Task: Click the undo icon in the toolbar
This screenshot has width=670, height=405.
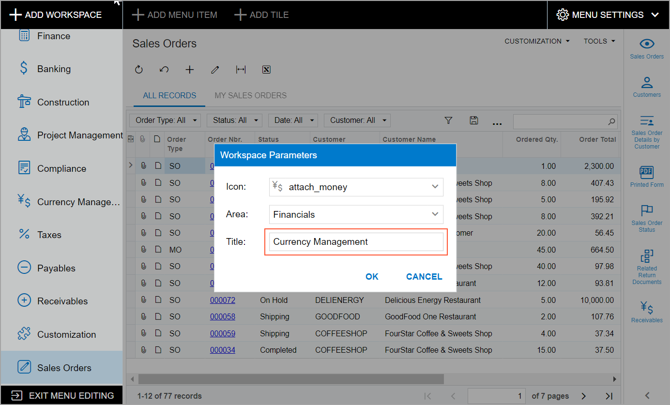Action: 164,70
